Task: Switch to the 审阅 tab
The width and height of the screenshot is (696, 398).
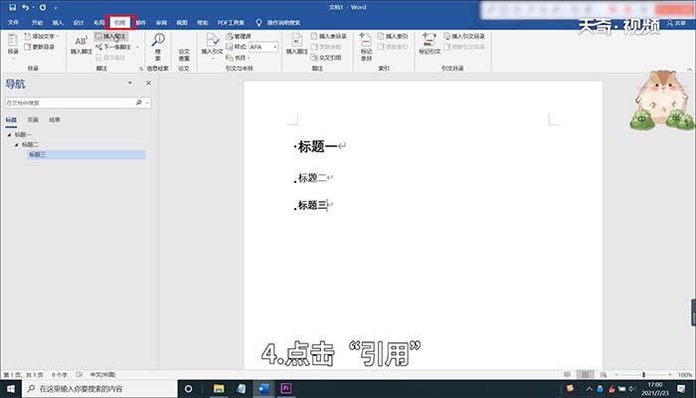Action: click(161, 22)
